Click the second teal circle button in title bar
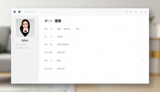This screenshot has height=92, width=160. tap(19, 12)
